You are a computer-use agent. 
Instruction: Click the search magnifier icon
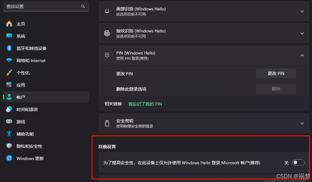[83, 6]
